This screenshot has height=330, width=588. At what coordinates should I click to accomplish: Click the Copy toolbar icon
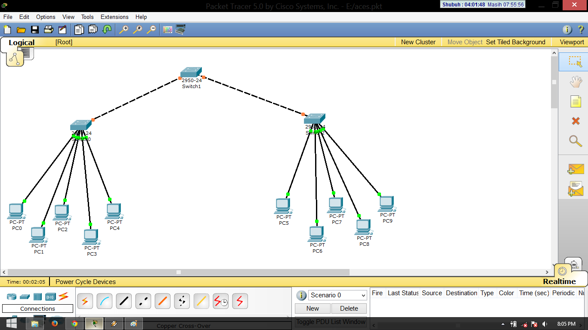click(x=79, y=30)
